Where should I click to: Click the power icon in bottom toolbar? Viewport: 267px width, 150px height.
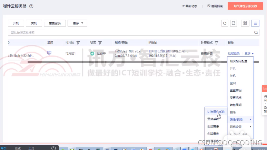[53, 148]
